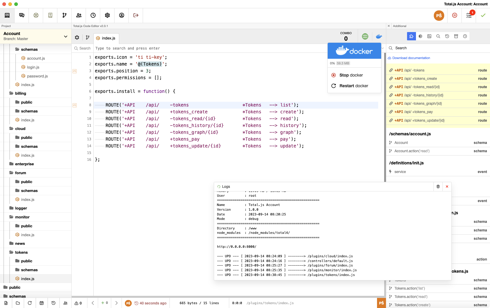Open editor settings gear beside index.js tab
490x308 pixels.
[77, 38]
